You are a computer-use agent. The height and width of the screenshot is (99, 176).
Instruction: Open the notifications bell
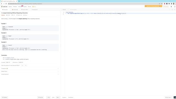click(x=171, y=7)
